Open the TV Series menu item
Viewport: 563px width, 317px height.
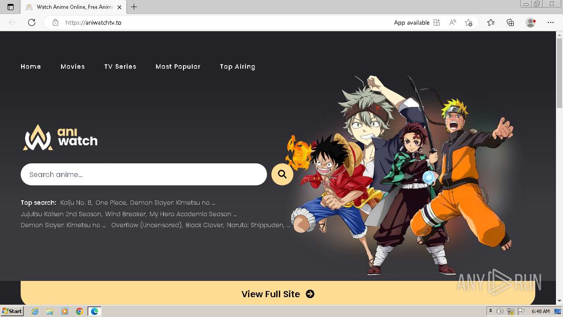[x=120, y=66]
